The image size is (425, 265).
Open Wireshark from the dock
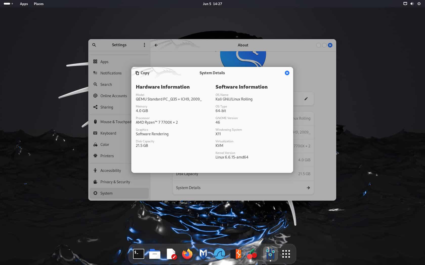tap(220, 254)
